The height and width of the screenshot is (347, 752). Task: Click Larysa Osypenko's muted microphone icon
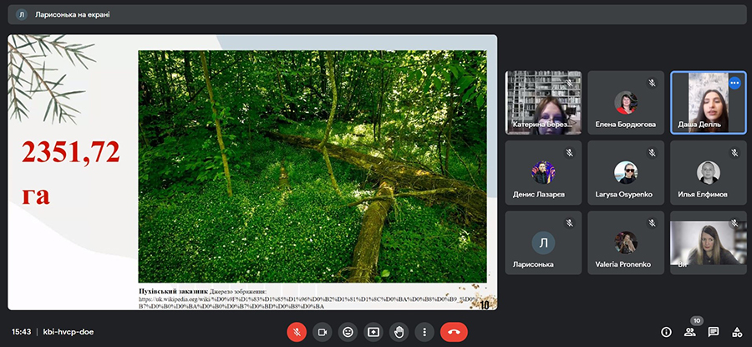651,152
